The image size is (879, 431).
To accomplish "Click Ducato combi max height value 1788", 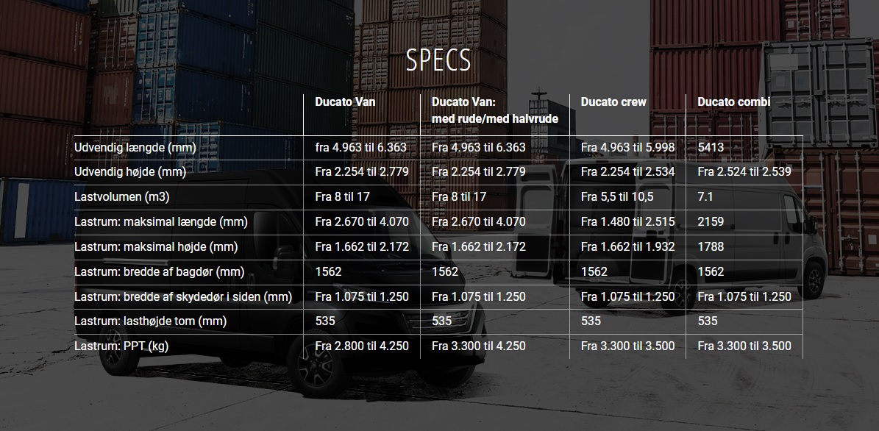I will (x=711, y=246).
